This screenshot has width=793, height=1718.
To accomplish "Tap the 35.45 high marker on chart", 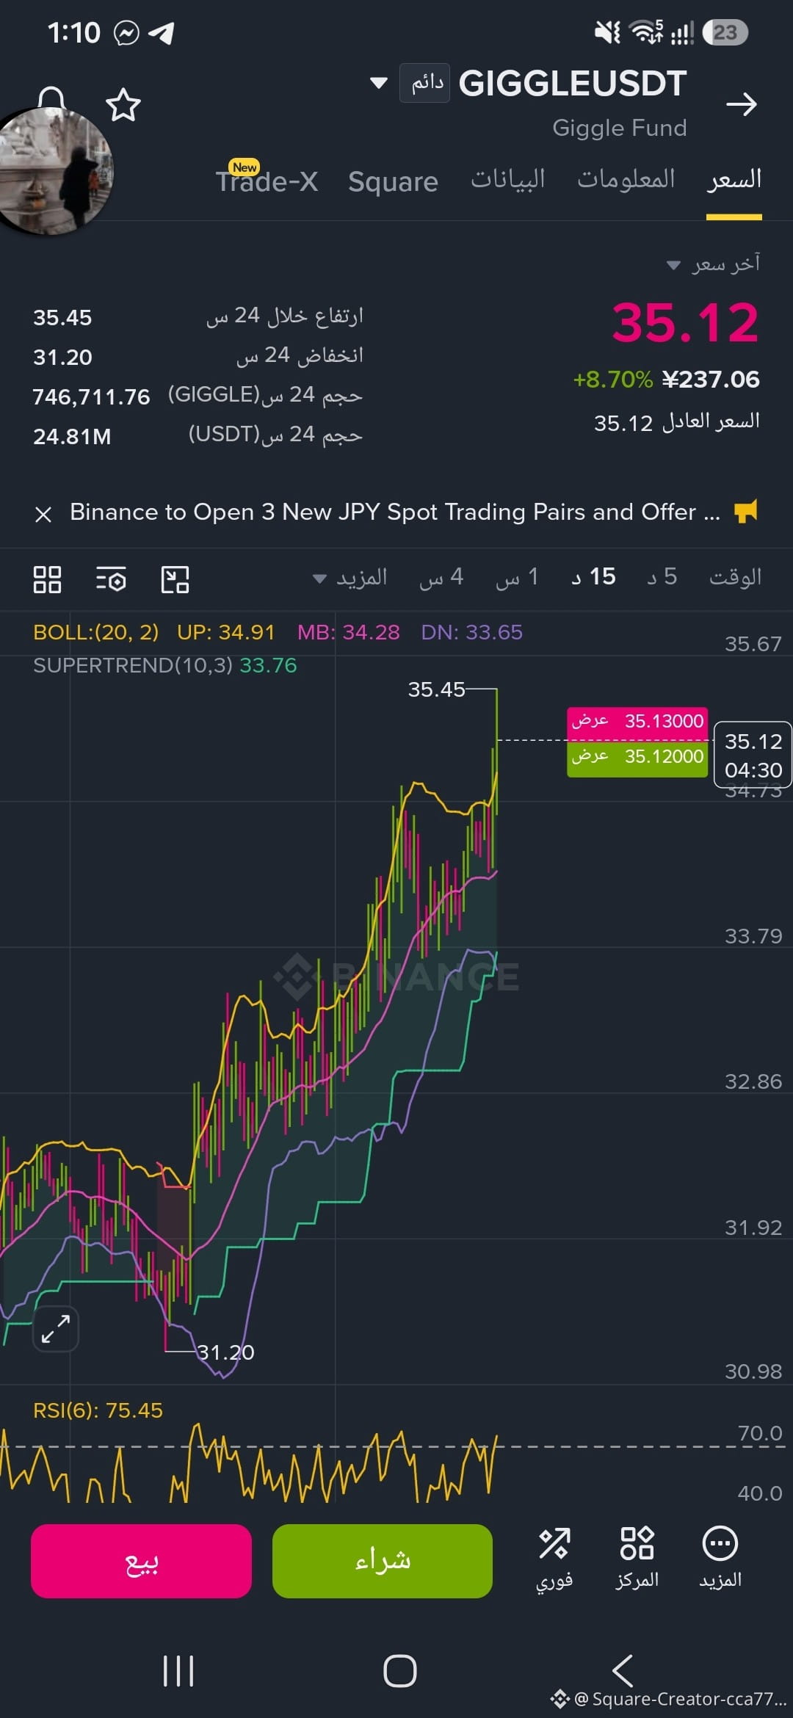I will (x=436, y=689).
